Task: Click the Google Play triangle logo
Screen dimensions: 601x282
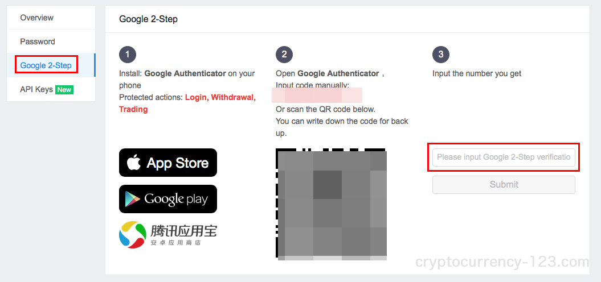Action: (132, 199)
